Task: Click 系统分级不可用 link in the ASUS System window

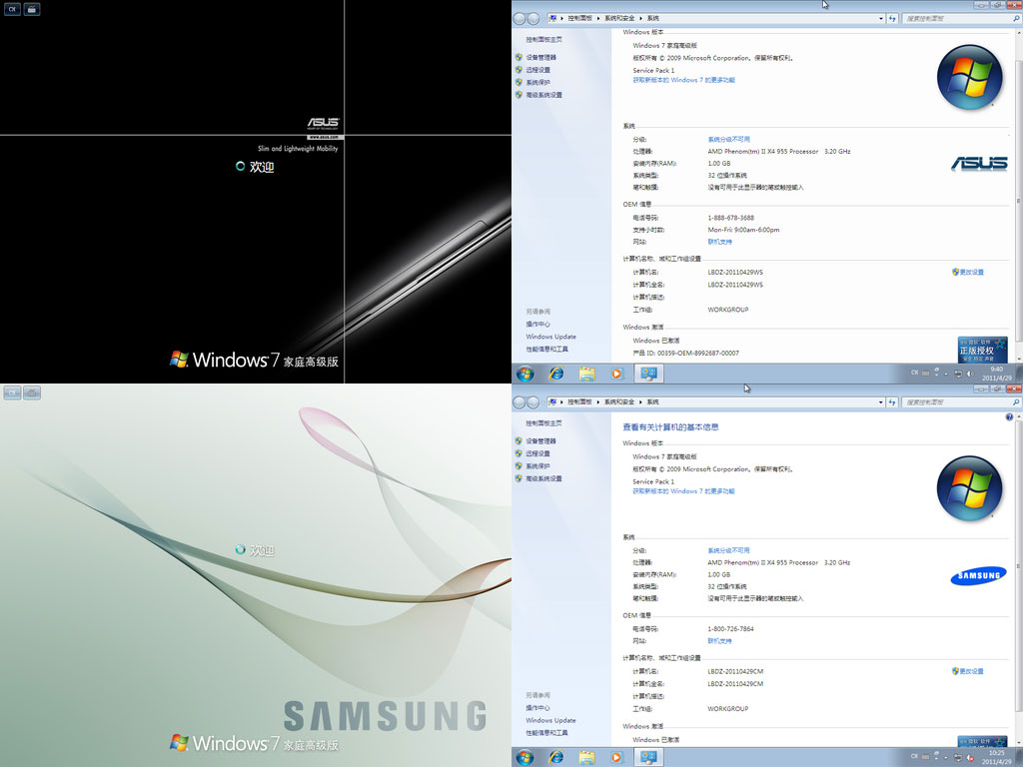Action: click(x=728, y=140)
